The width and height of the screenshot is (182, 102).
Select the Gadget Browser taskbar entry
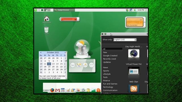point(64,10)
